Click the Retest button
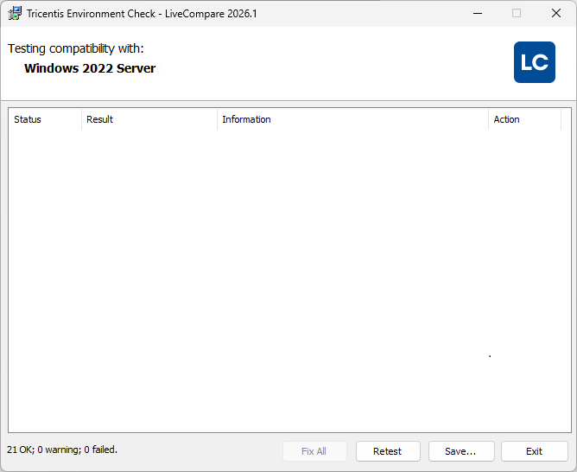 click(x=388, y=451)
